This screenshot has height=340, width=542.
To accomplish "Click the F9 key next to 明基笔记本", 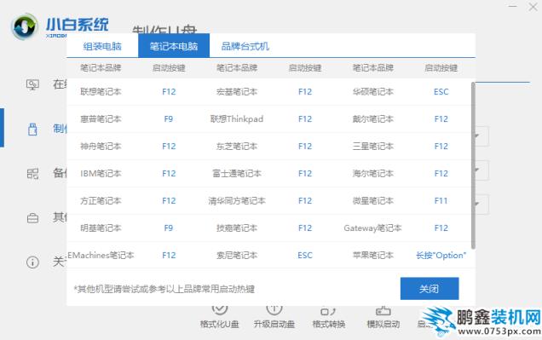I will (x=169, y=228).
